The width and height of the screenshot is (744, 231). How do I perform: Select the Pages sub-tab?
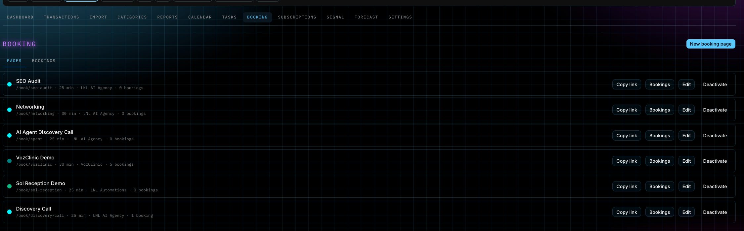pyautogui.click(x=14, y=61)
